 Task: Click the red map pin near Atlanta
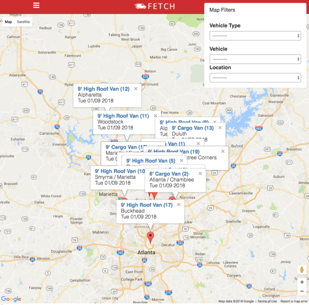point(150,237)
